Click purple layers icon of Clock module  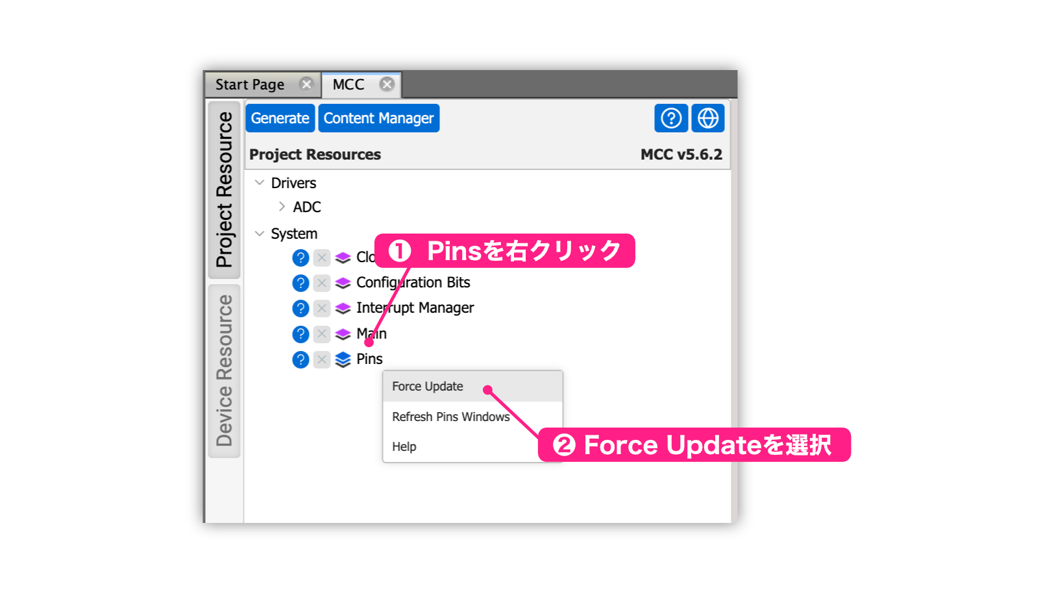click(343, 258)
